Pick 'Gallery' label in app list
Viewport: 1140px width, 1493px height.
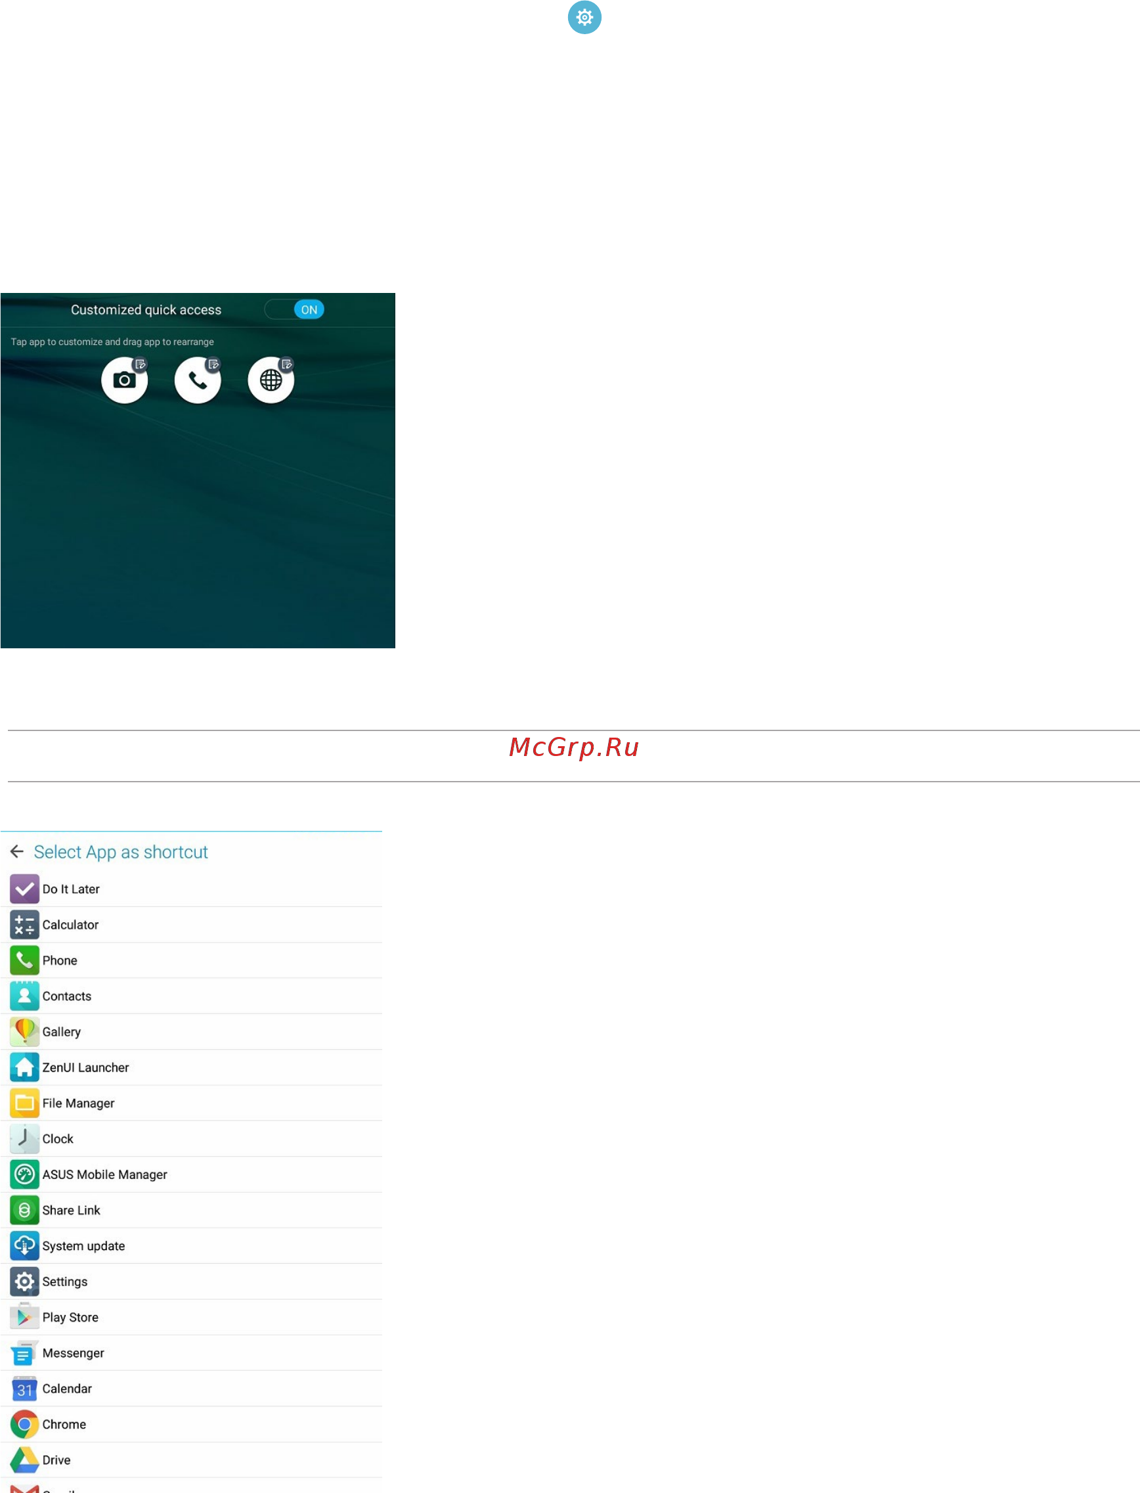[x=62, y=1031]
